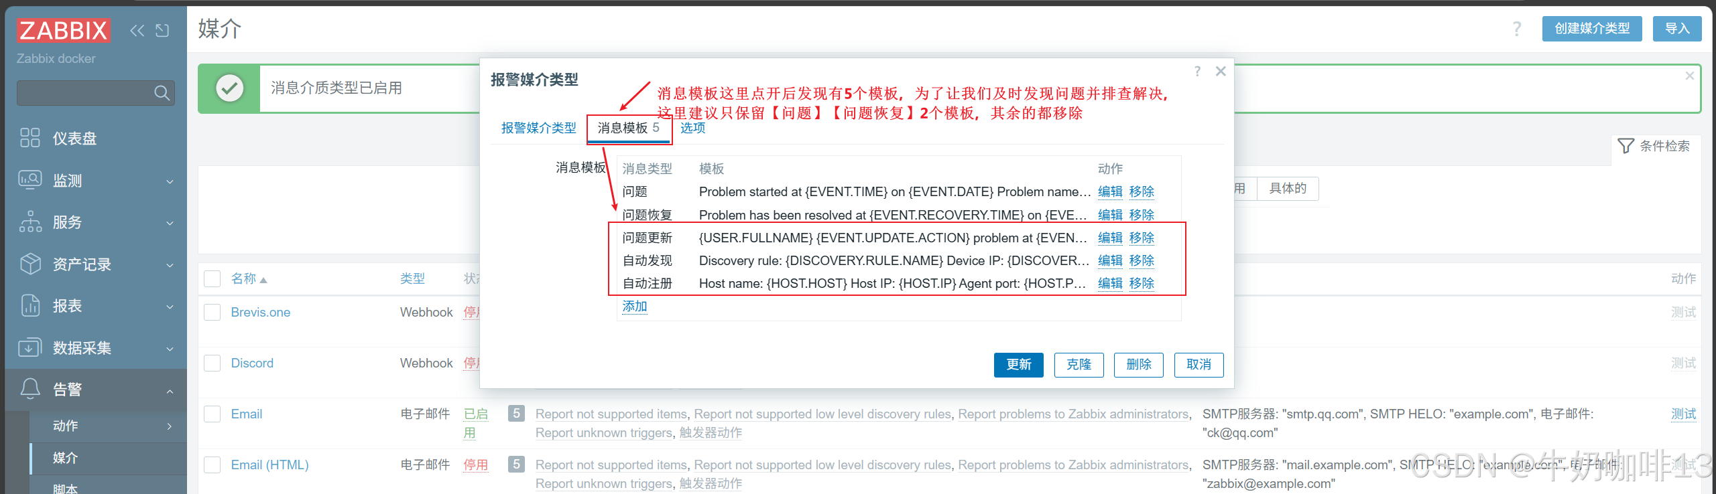Check the Email row checkbox

[212, 414]
